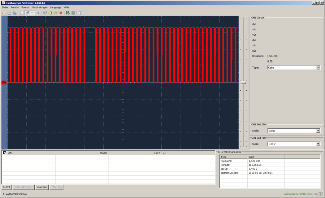
Task: Click the red stop square icon
Action: pyautogui.click(x=61, y=13)
